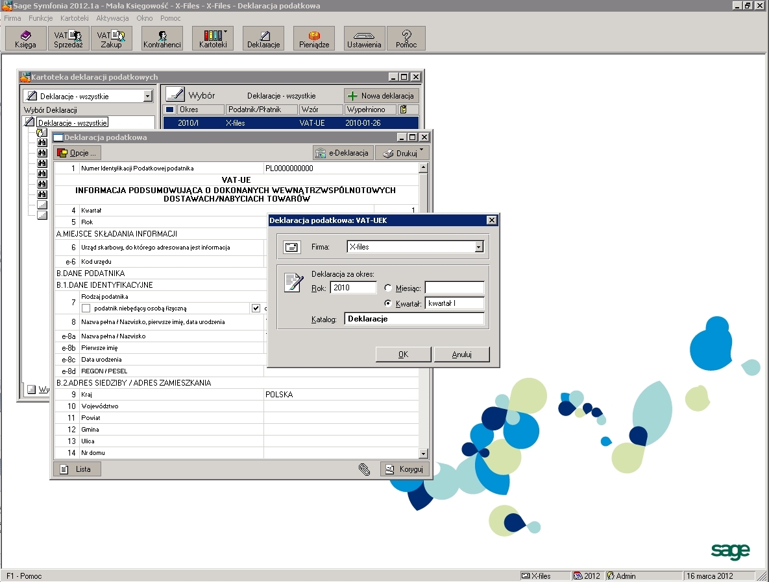Open the Pomoc menu in menu bar
Screen dimensions: 769x582
pyautogui.click(x=170, y=18)
